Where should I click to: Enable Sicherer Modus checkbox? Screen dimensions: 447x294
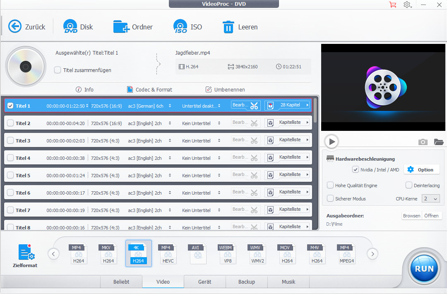pos(330,198)
